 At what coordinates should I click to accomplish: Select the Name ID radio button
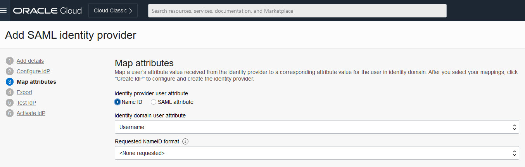(x=117, y=102)
